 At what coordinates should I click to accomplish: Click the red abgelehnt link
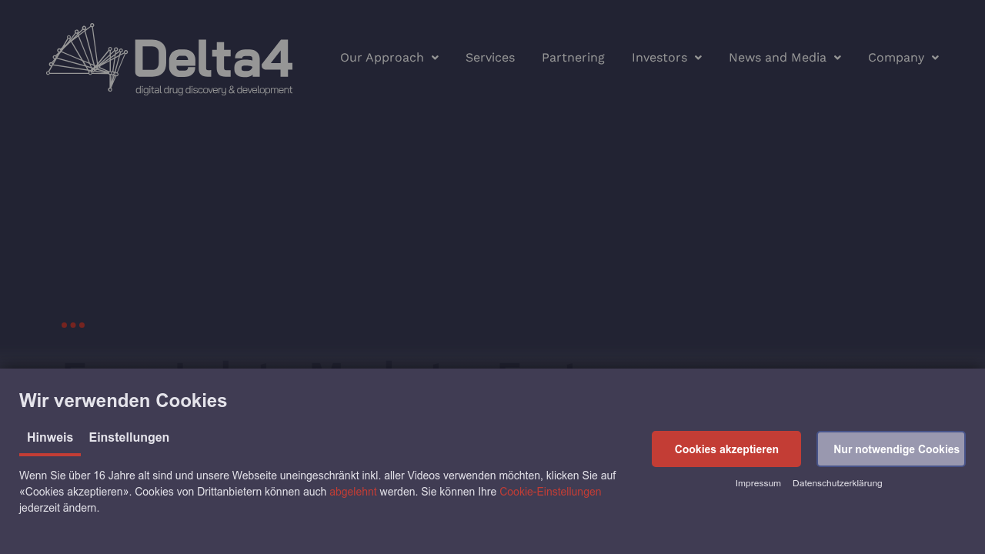[353, 492]
